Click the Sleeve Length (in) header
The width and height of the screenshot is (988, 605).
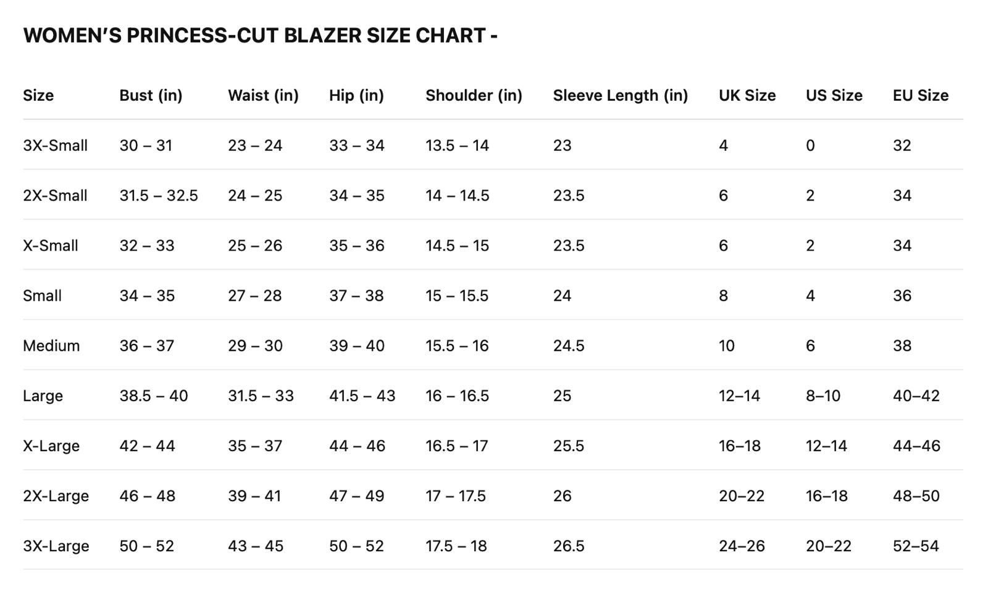620,96
